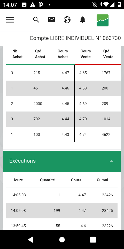Tap Android home circle button
Screen dimensions: 124x249
pyautogui.click(x=62, y=239)
